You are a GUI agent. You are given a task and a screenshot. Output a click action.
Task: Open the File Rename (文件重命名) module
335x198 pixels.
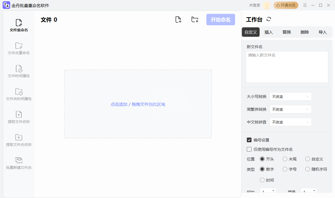coord(19,26)
